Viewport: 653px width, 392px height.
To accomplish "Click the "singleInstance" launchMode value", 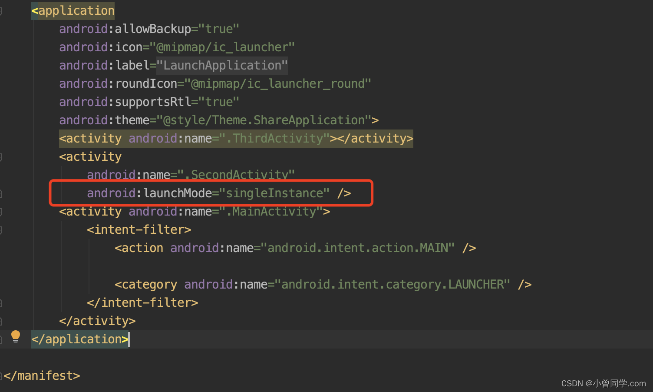I will 274,193.
